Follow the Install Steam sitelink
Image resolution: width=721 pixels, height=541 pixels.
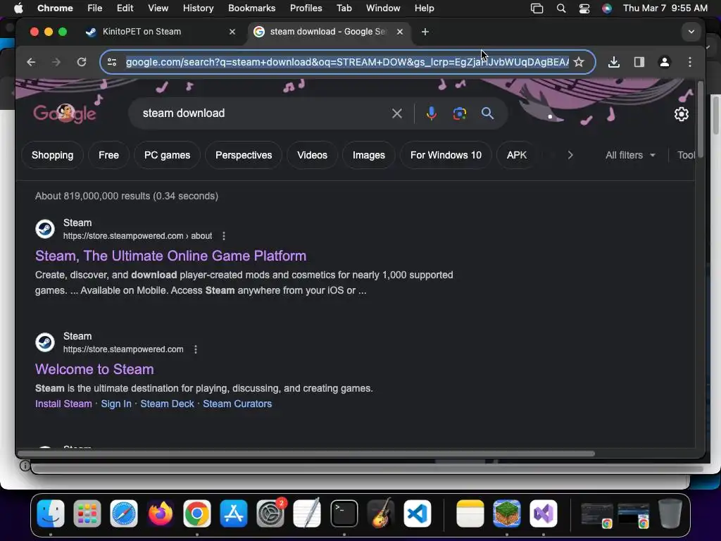pos(63,404)
